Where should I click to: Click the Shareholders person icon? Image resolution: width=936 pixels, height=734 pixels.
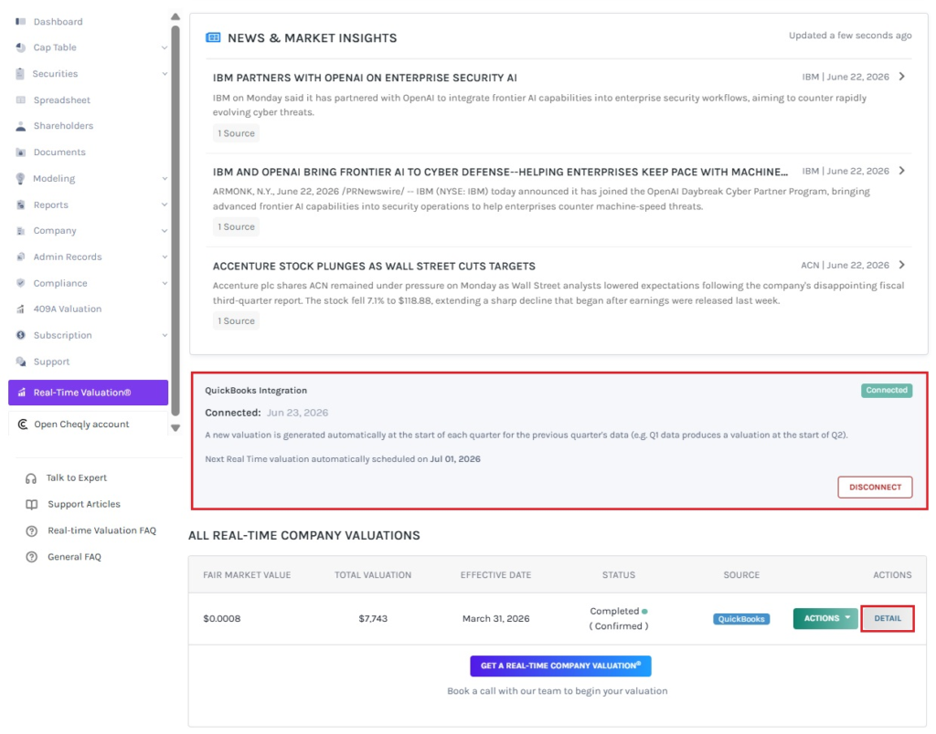tap(21, 126)
